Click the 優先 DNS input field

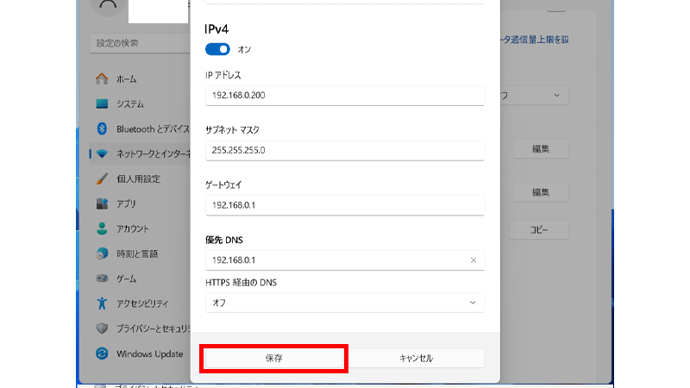tap(344, 260)
